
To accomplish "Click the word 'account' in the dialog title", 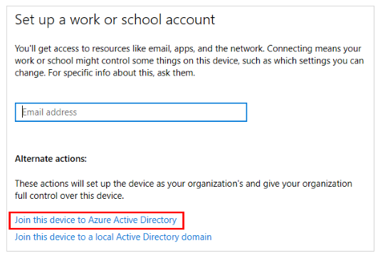I will click(x=190, y=20).
